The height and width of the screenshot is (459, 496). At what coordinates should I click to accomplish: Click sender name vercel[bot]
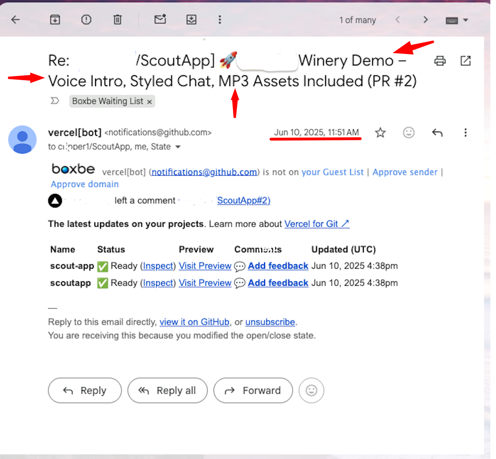click(x=75, y=133)
